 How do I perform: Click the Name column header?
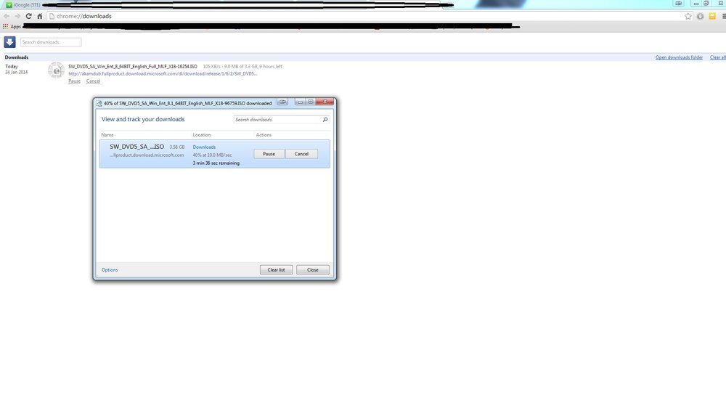tap(107, 135)
